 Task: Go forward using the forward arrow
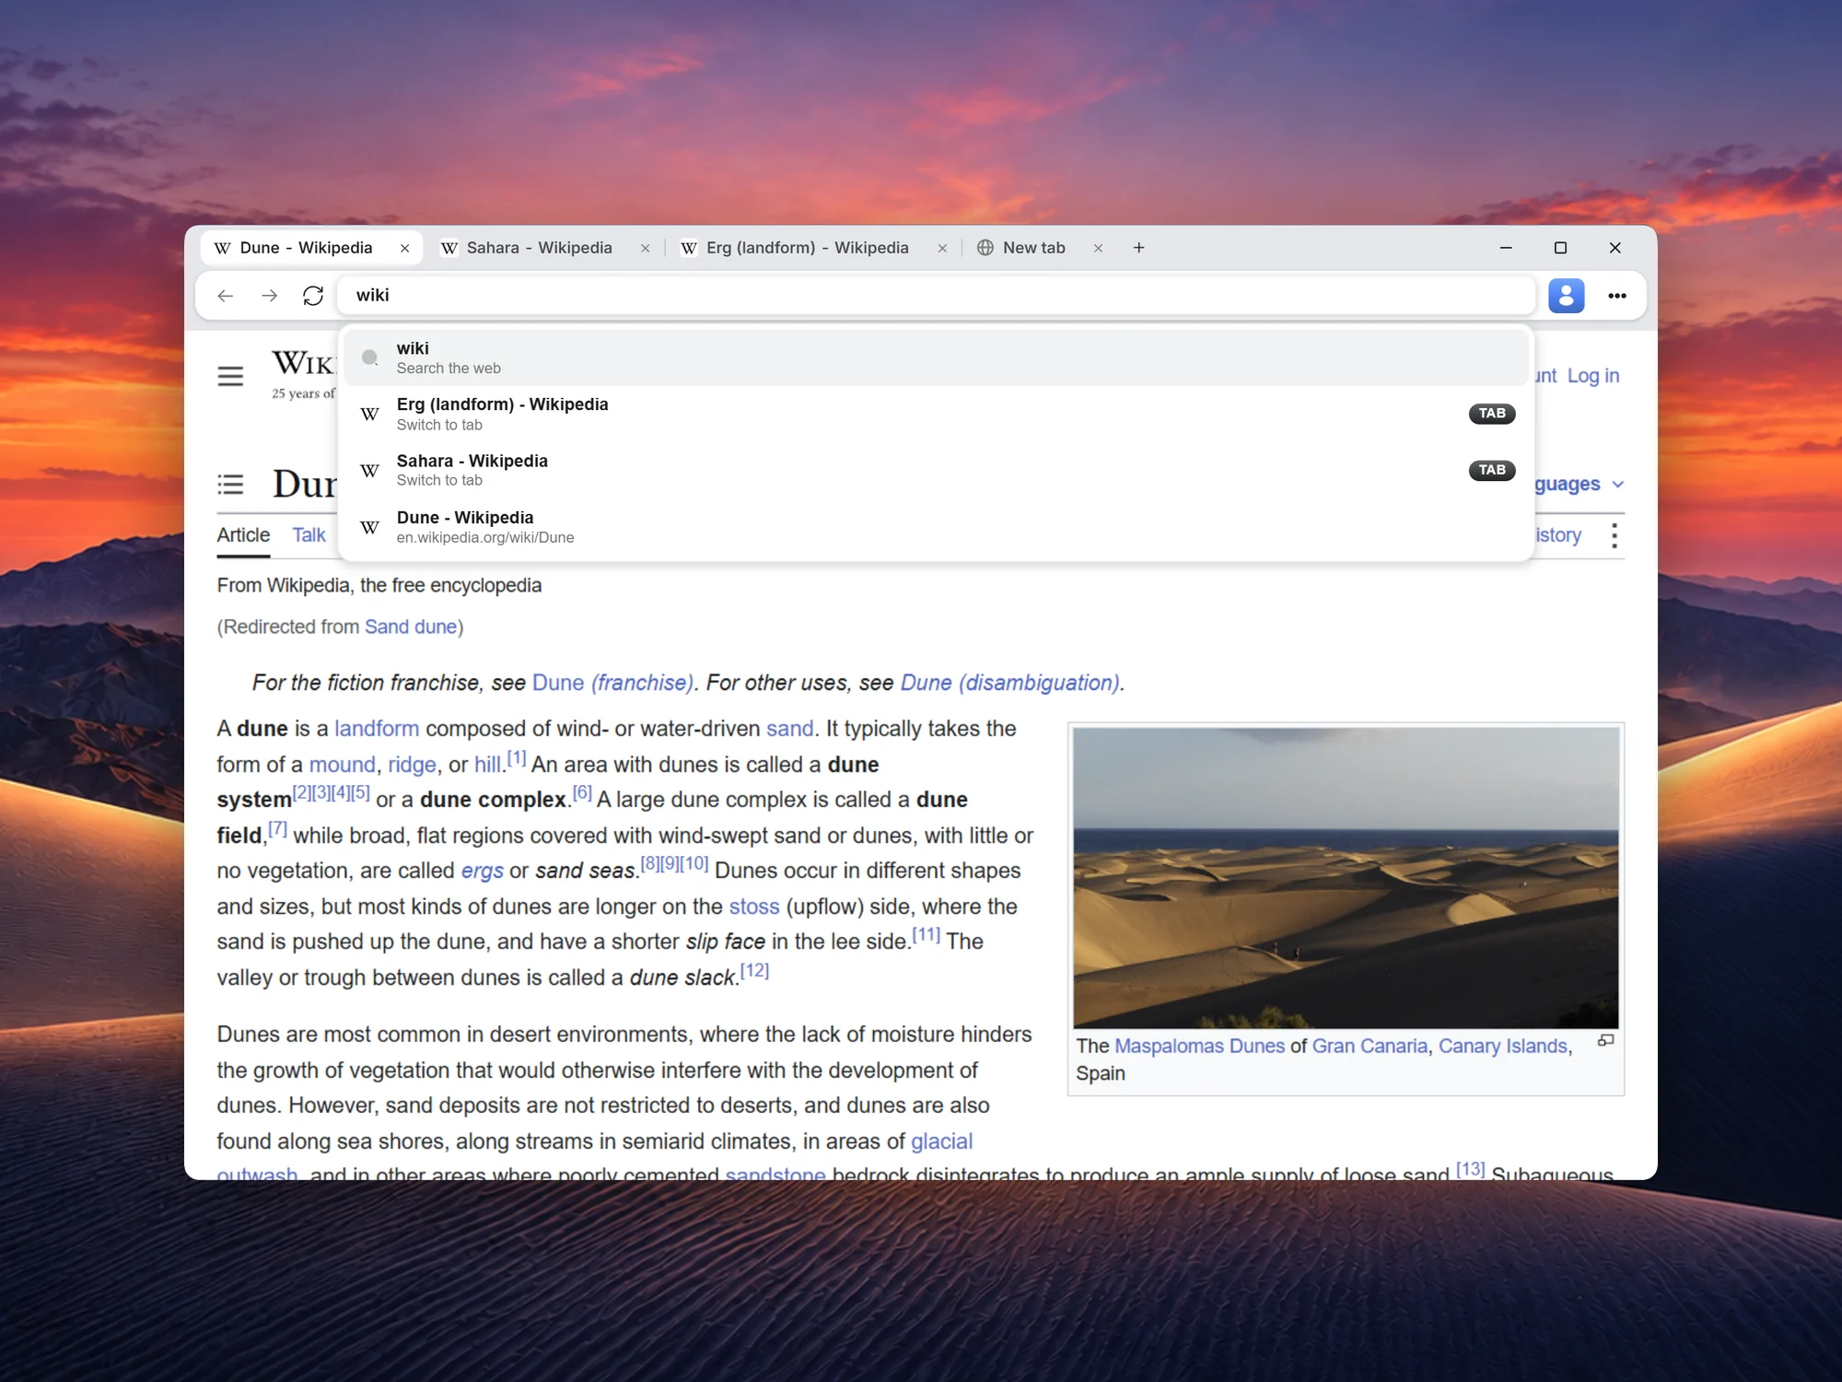click(x=269, y=296)
